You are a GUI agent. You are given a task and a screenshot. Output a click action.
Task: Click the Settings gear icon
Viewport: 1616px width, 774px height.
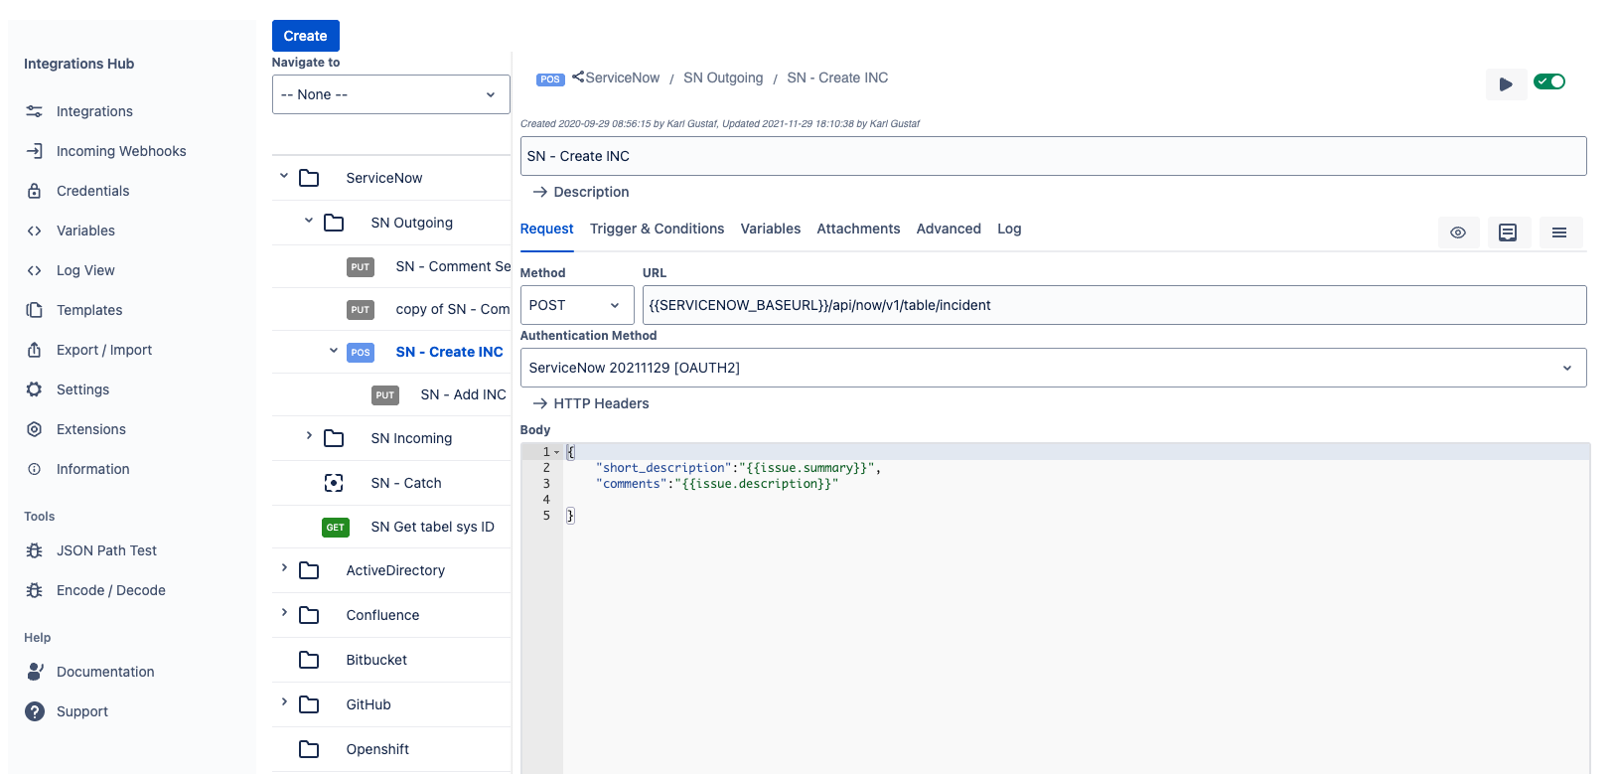point(34,389)
